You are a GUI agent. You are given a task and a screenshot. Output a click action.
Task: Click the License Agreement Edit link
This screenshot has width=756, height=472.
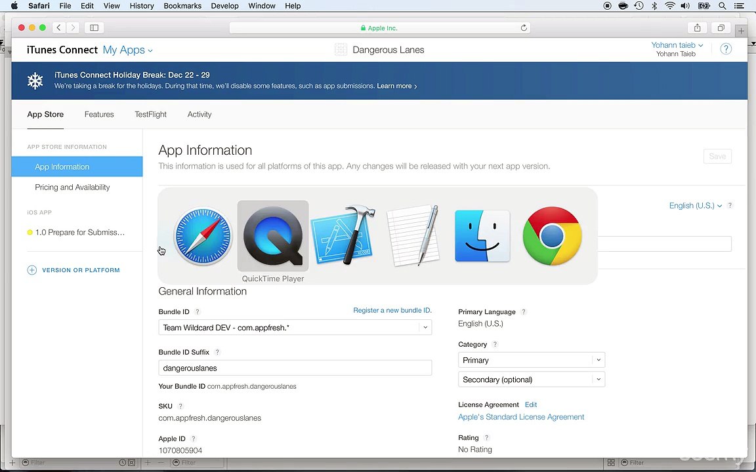pyautogui.click(x=531, y=404)
